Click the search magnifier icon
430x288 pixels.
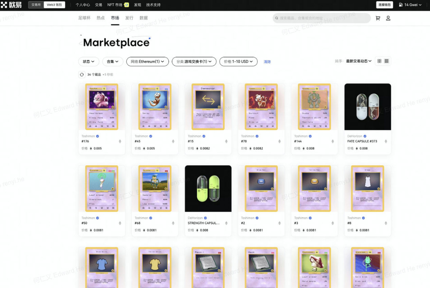pyautogui.click(x=277, y=18)
